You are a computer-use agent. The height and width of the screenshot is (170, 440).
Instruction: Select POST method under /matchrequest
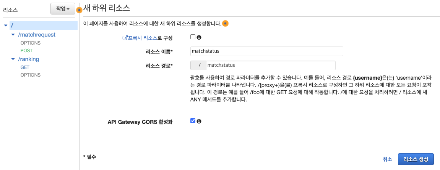point(27,51)
